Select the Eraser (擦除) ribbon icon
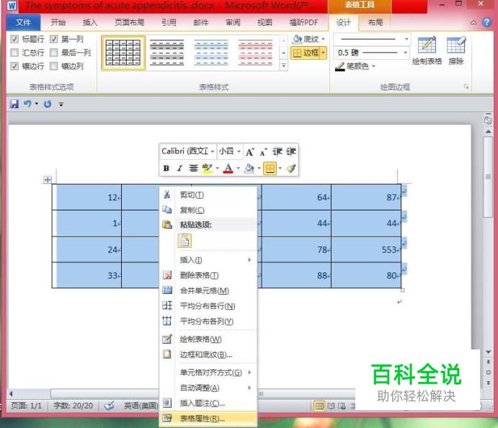Screen dimensions: 498x428 (455, 45)
